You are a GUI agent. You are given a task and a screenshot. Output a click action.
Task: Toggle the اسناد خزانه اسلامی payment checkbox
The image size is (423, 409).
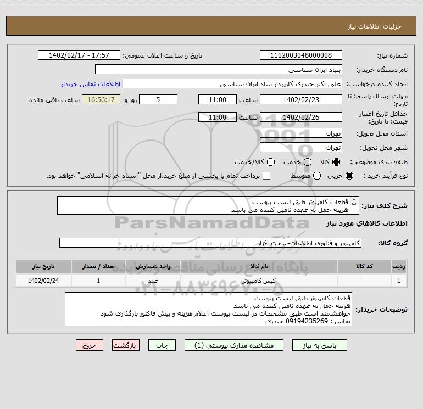pos(266,176)
